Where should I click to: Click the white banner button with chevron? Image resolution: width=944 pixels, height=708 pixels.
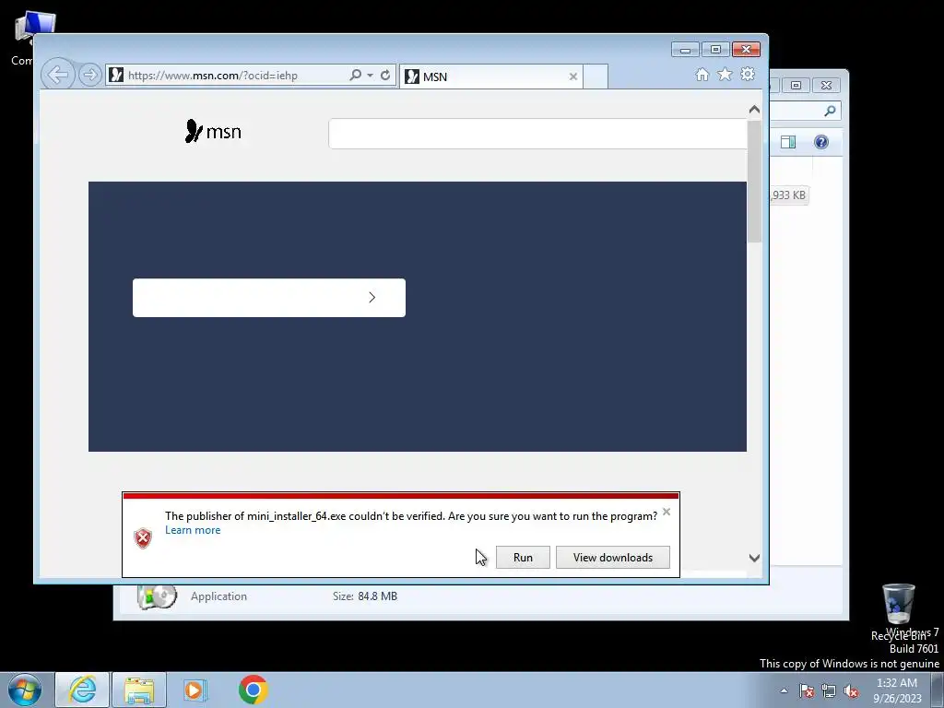point(269,298)
